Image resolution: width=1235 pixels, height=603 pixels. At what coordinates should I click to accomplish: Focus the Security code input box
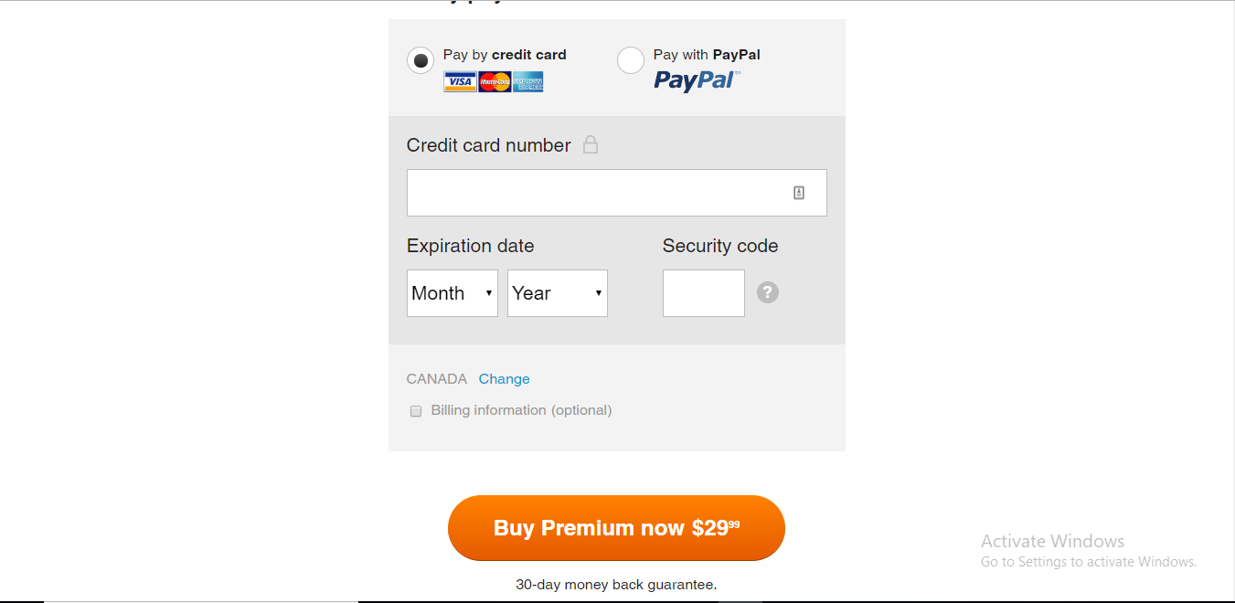[x=704, y=293]
